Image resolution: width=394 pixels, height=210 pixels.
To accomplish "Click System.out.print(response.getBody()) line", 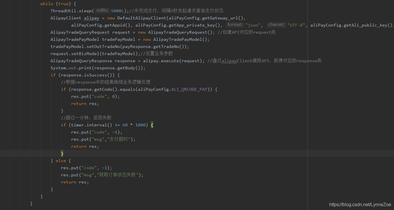I will [x=98, y=68].
